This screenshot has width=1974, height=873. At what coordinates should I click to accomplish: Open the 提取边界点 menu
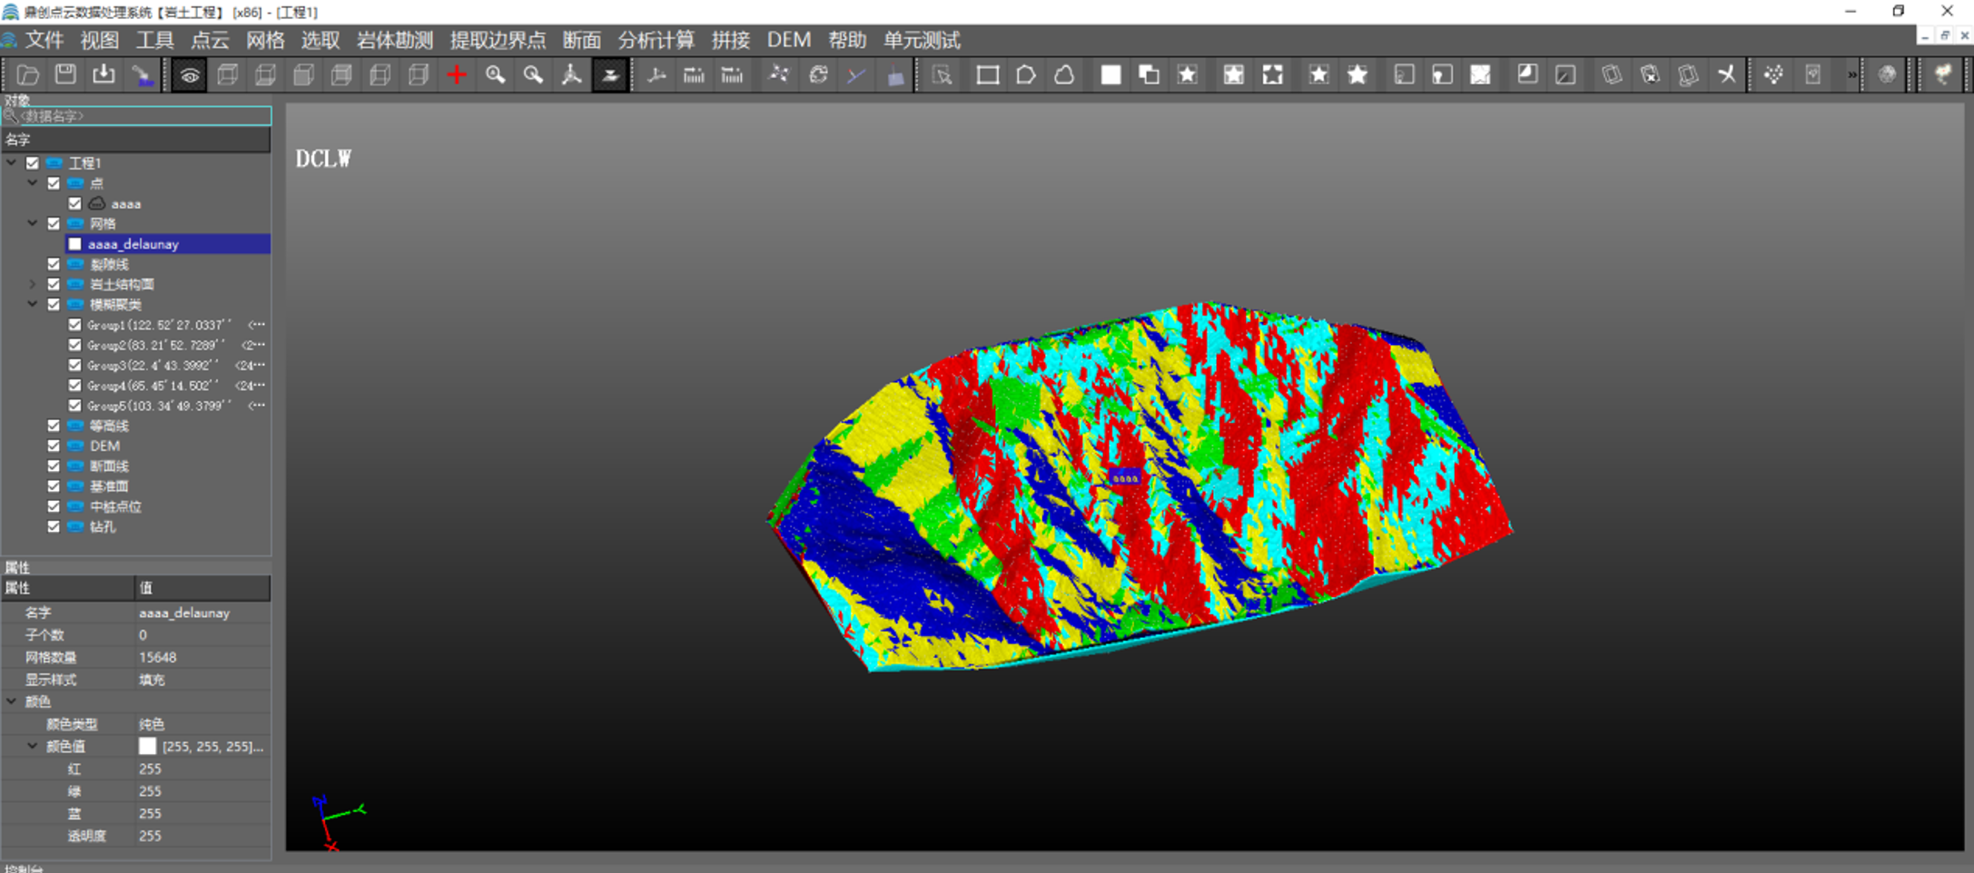[498, 40]
